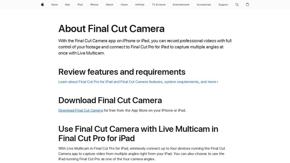290x163 pixels.
Task: Open the Store menu
Action: click(x=55, y=4)
